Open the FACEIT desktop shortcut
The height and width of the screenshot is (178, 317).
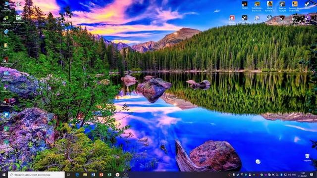pos(244,5)
